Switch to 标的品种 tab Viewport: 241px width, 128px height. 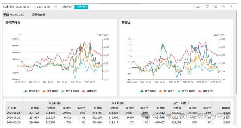pos(68,7)
